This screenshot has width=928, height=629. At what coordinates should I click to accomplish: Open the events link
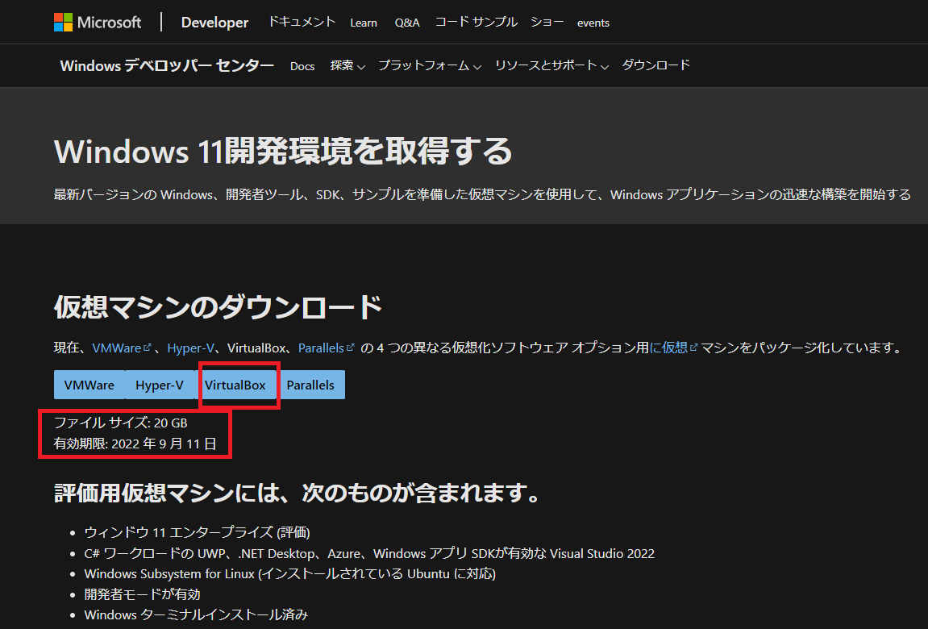coord(593,23)
